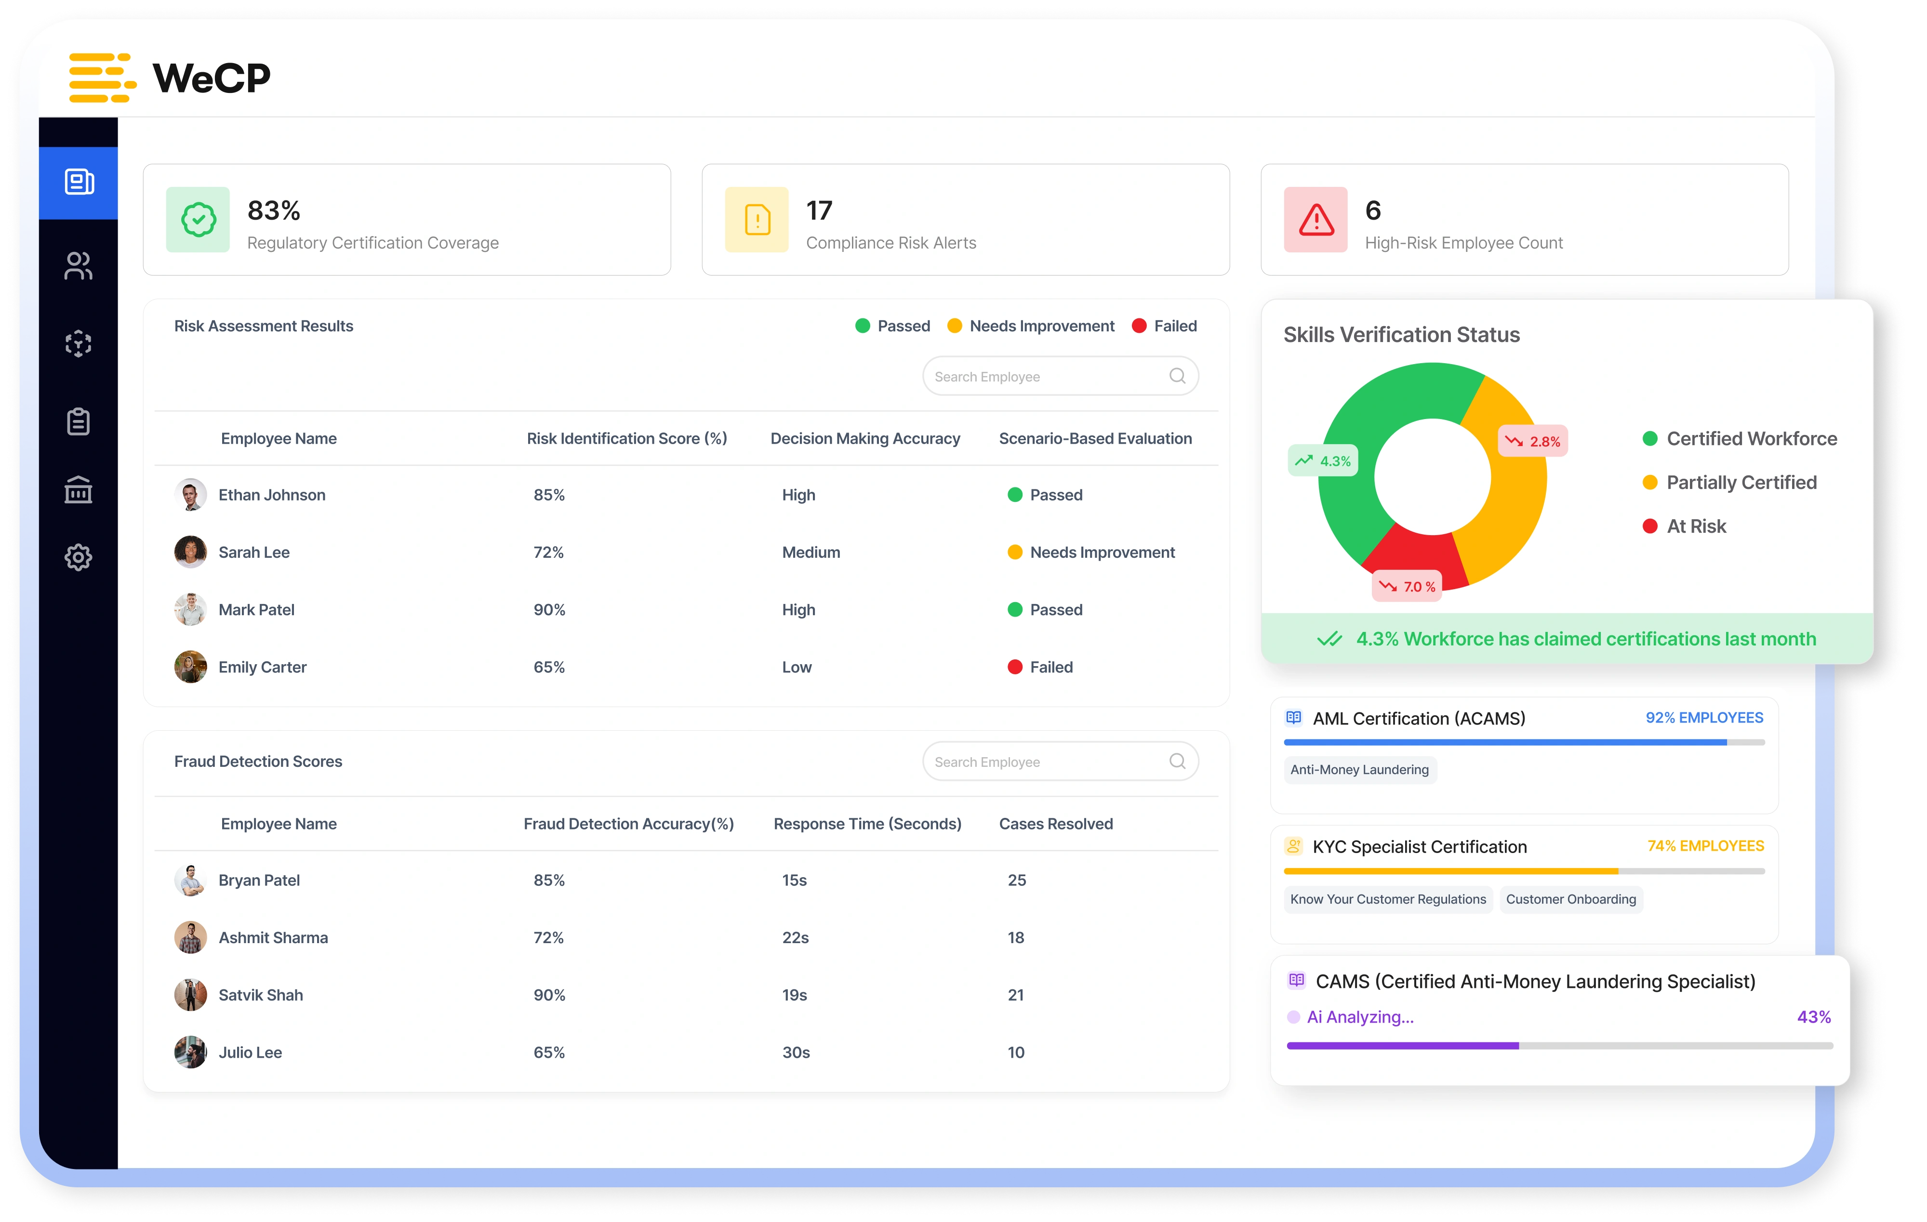The height and width of the screenshot is (1222, 1927).
Task: Open the clipboard assessments sidebar icon
Action: click(x=79, y=420)
